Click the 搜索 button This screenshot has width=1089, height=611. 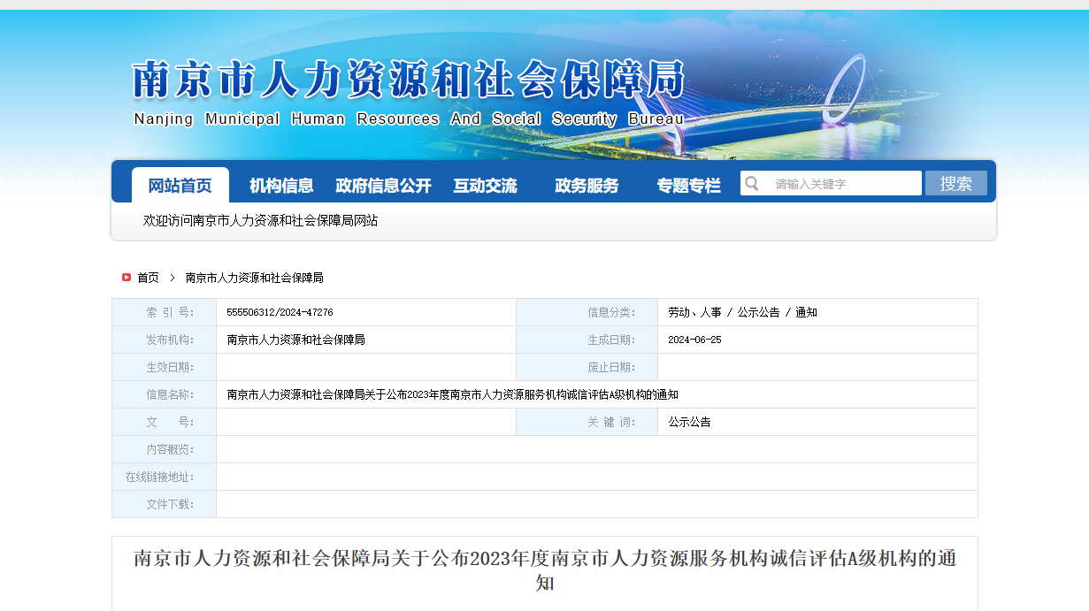click(956, 183)
